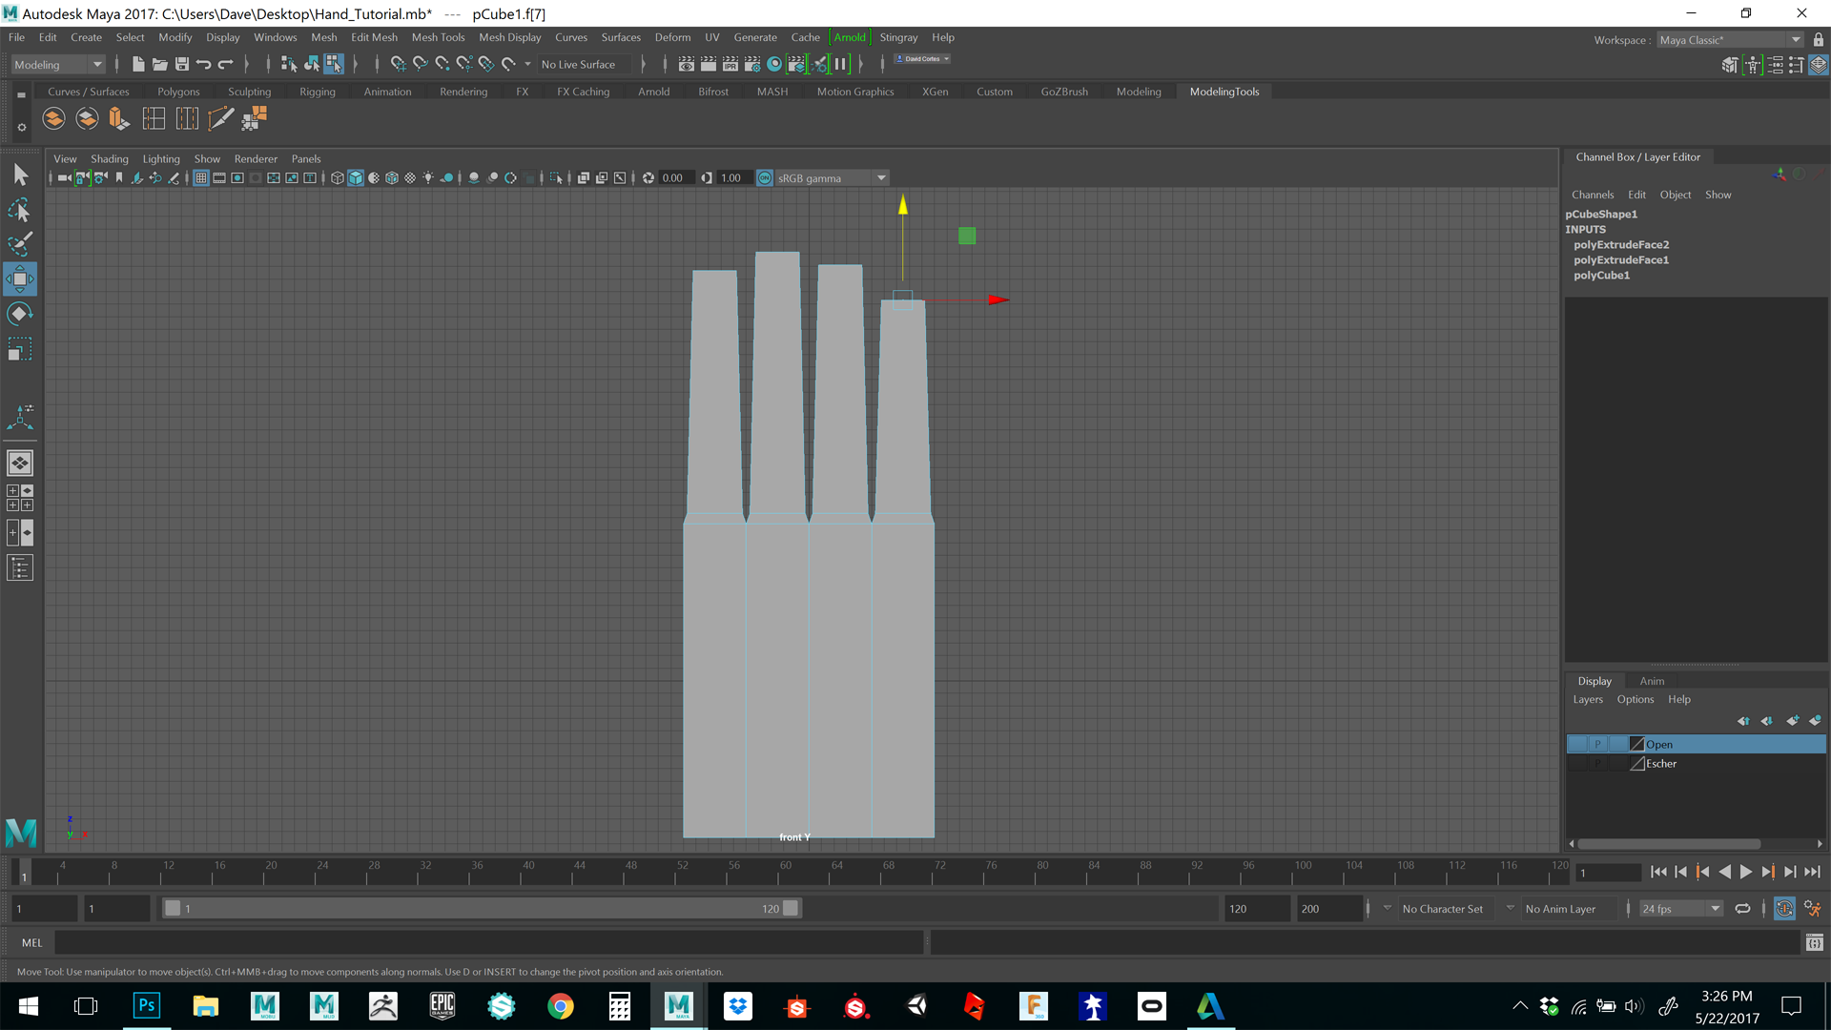Screen dimensions: 1831x1030
Task: Select the Rotate tool icon
Action: coord(20,313)
